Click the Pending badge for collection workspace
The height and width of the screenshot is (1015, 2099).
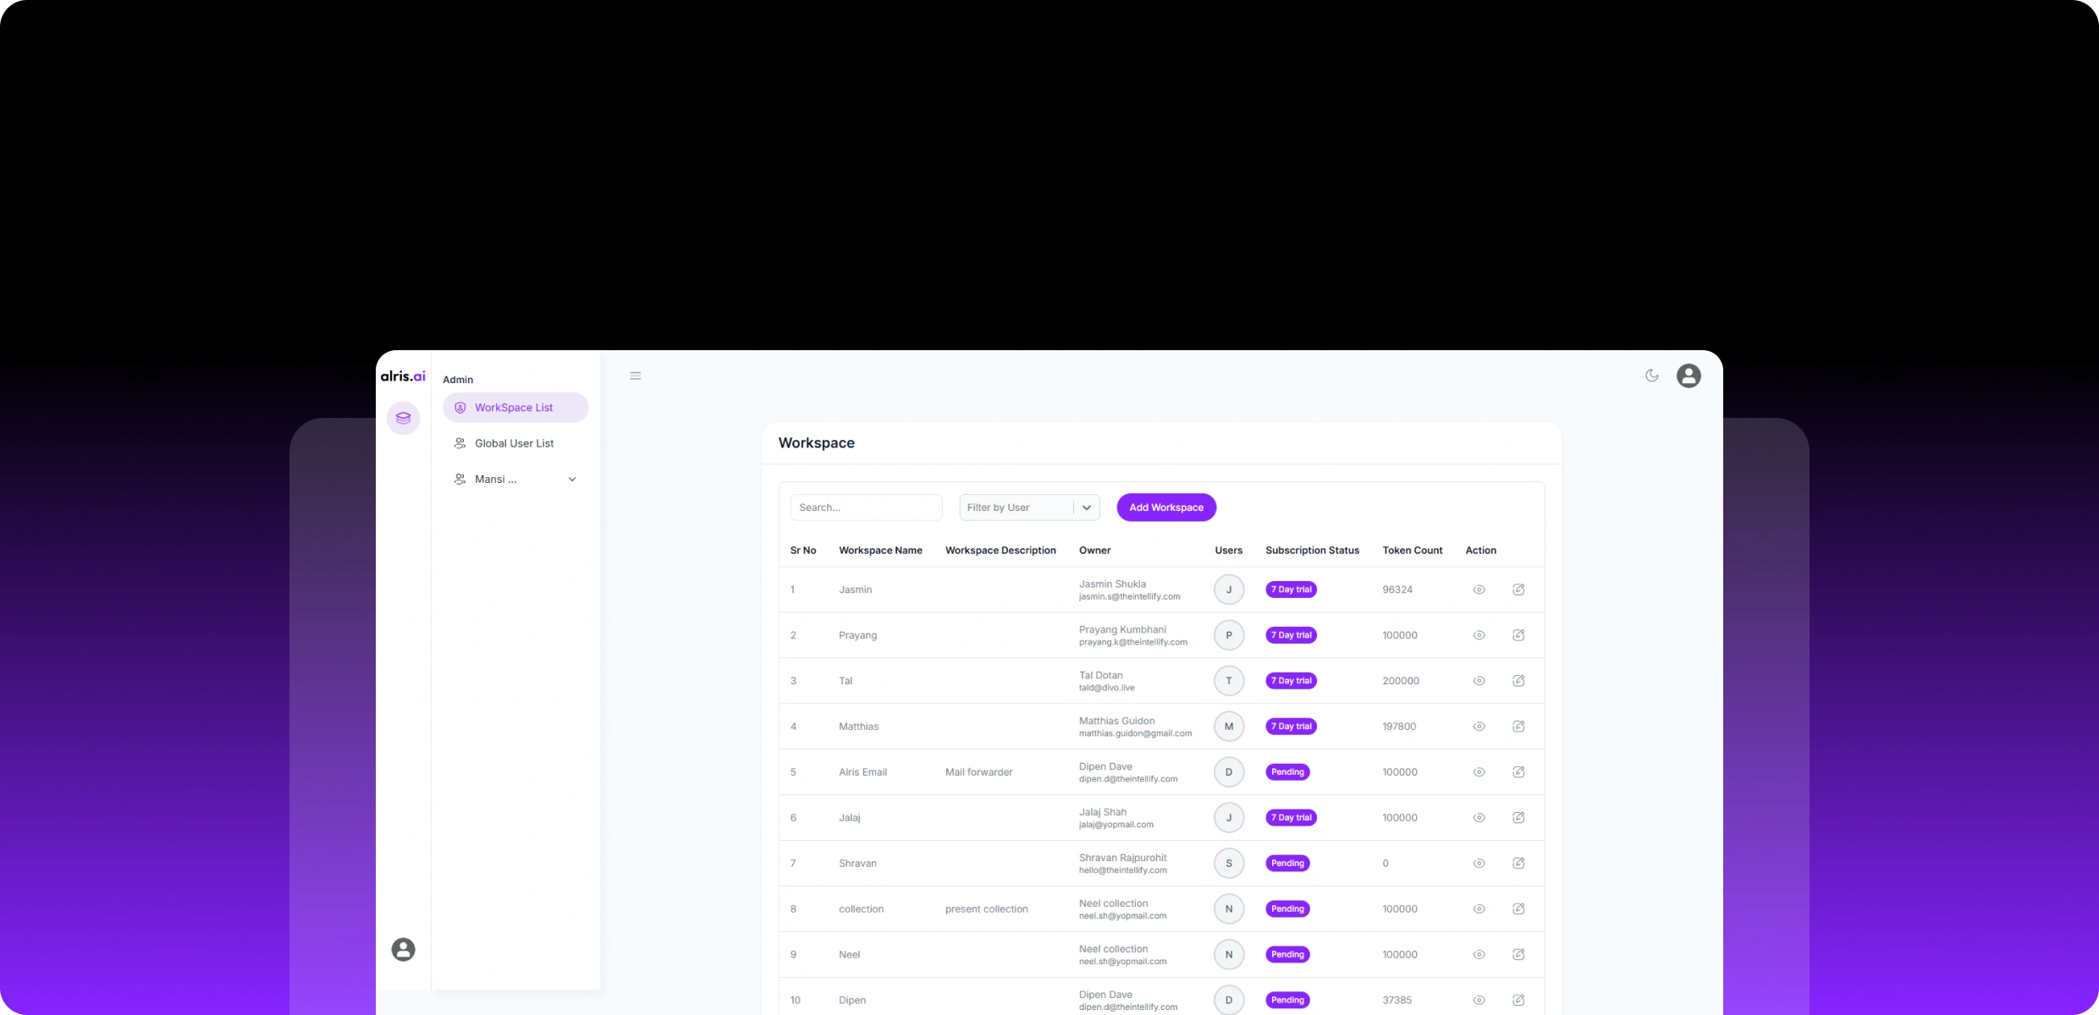coord(1287,909)
